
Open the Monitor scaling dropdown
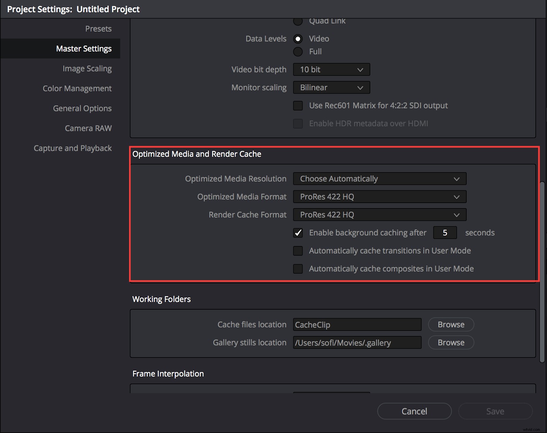331,87
